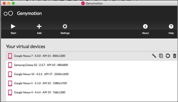The height and width of the screenshot is (102, 178).
Task: Click the 'About' label in the toolbar
Action: coord(145,33)
